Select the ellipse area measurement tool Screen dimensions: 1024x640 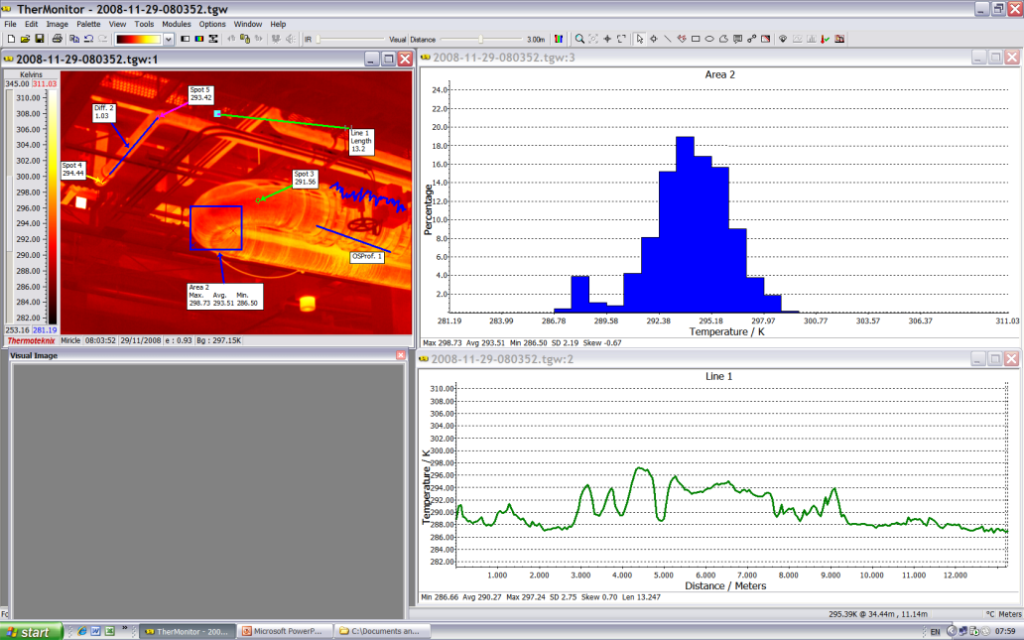(x=709, y=39)
